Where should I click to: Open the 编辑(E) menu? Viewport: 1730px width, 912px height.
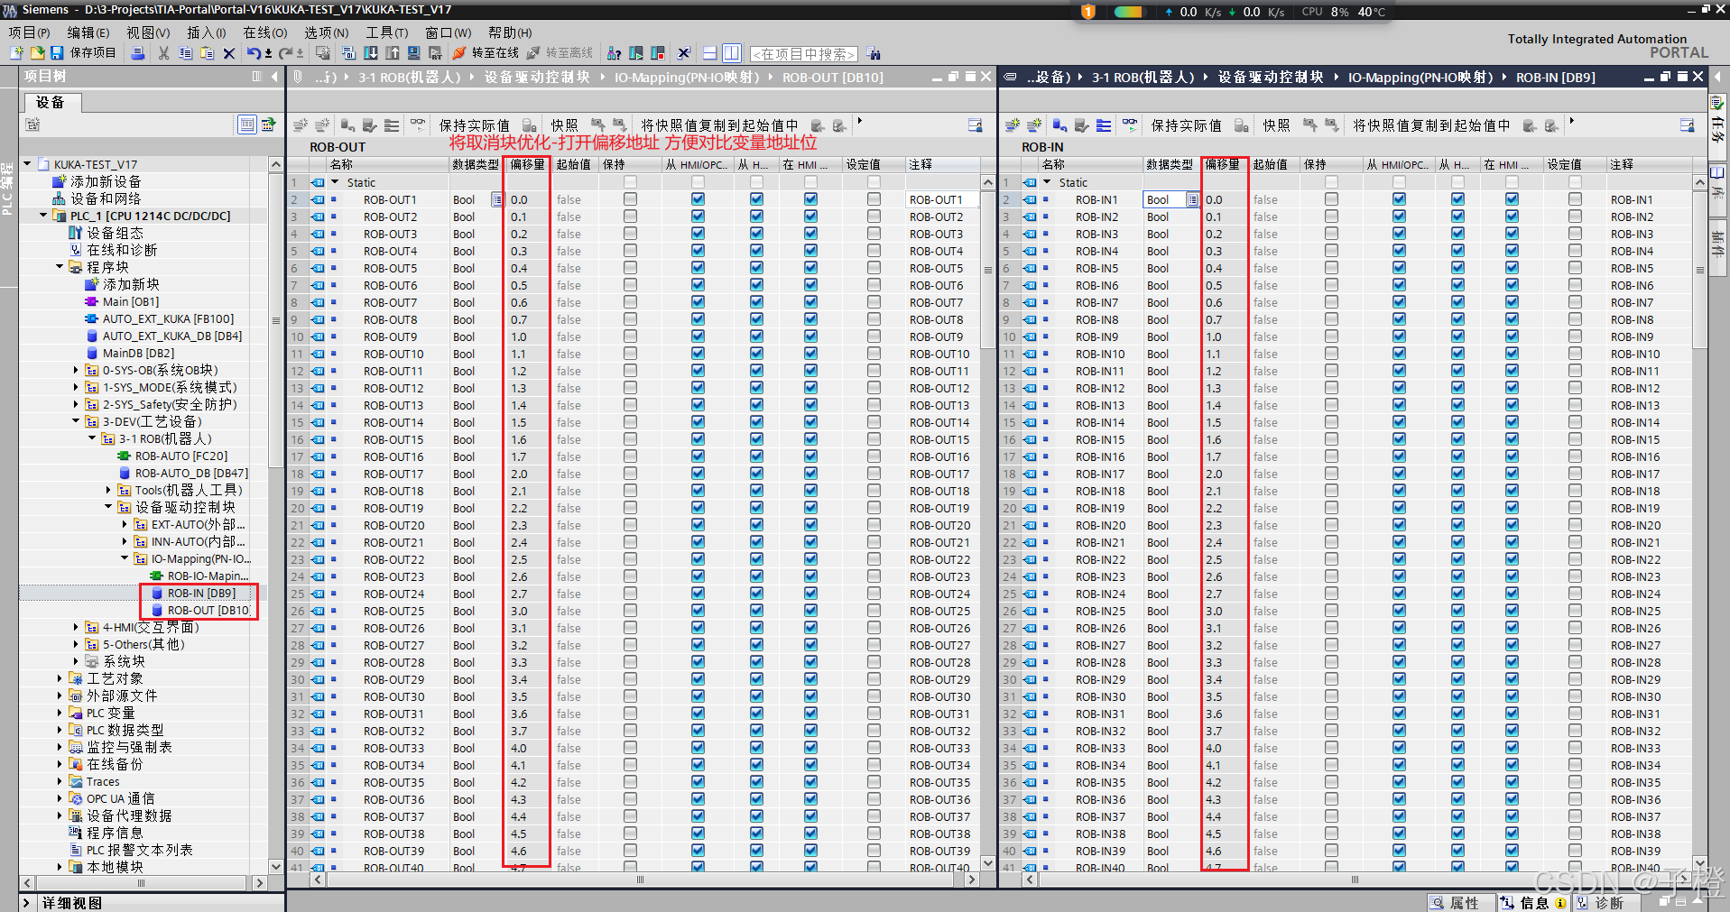pyautogui.click(x=88, y=32)
